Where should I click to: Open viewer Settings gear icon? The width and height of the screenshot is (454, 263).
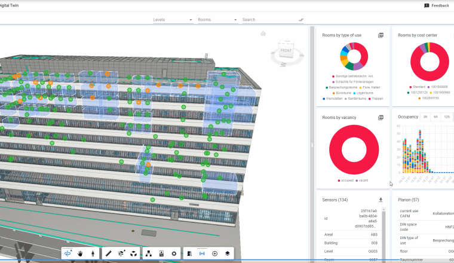(174, 253)
